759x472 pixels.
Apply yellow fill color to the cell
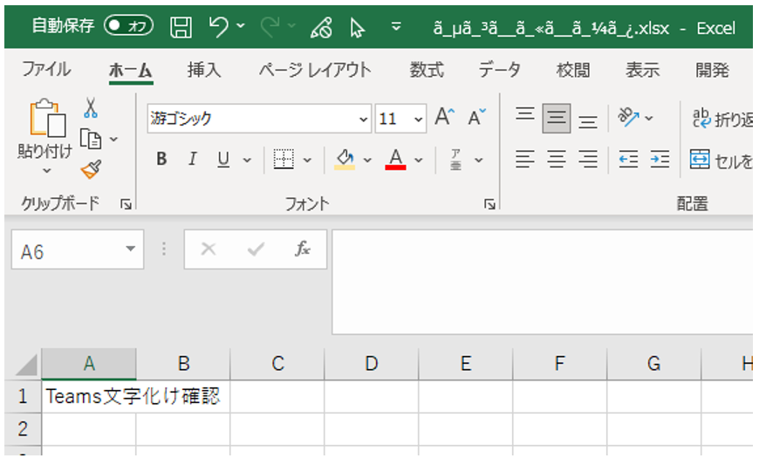pyautogui.click(x=345, y=159)
